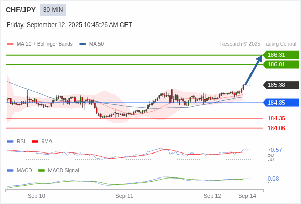Toggle the MACD legend entry
Viewport: 301px width, 204px height.
click(x=19, y=170)
